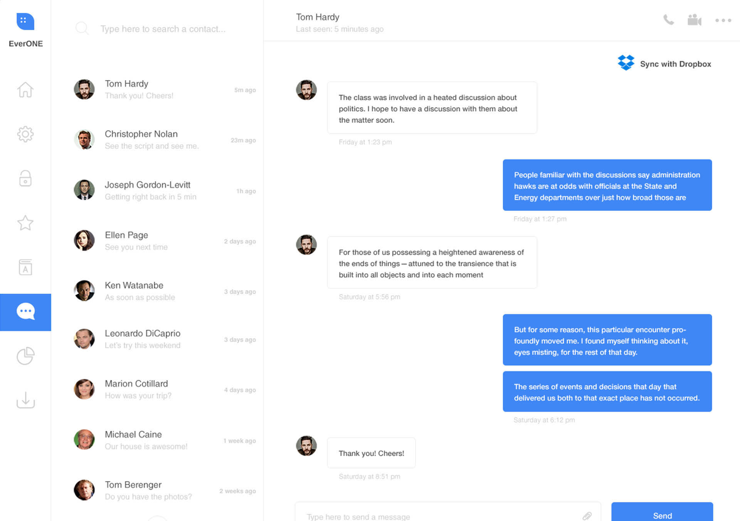Click Sync with Dropbox link
The image size is (740, 521).
pos(664,64)
